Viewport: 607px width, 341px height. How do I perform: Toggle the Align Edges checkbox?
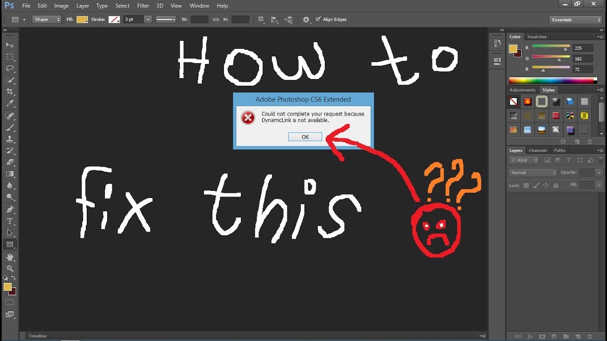click(318, 19)
